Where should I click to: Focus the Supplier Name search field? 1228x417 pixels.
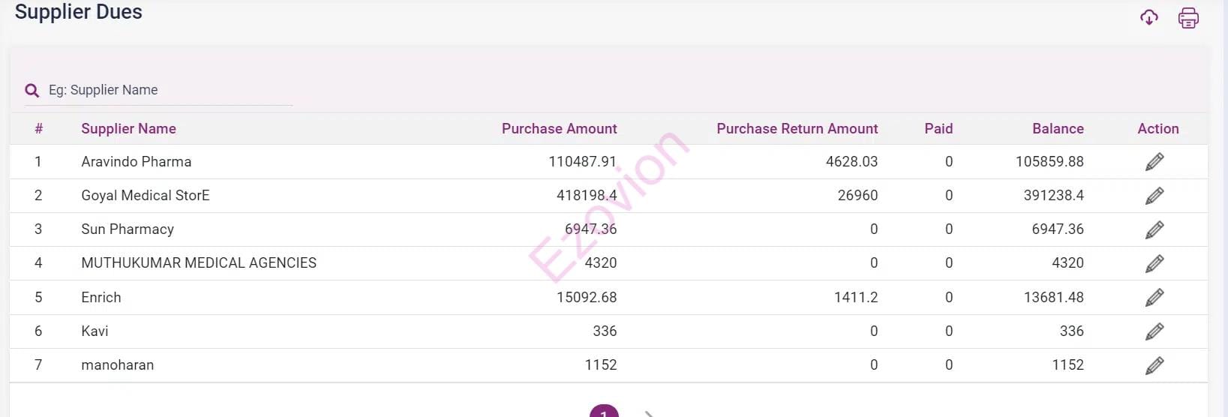click(169, 90)
